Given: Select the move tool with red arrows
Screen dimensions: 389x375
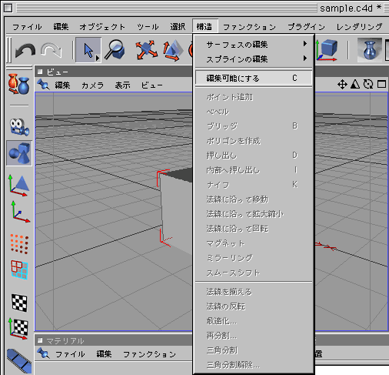Looking at the screenshot, I should (x=146, y=50).
